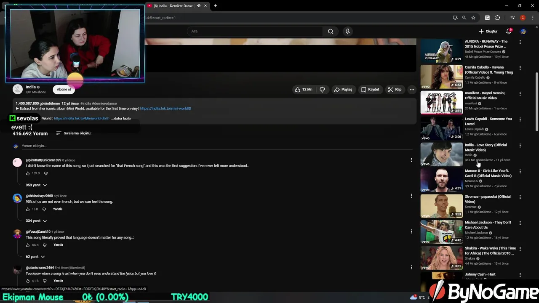Screen dimensions: 539x303
Task: Like pinkfluffyunicorn1899's comment
Action: pyautogui.click(x=28, y=173)
